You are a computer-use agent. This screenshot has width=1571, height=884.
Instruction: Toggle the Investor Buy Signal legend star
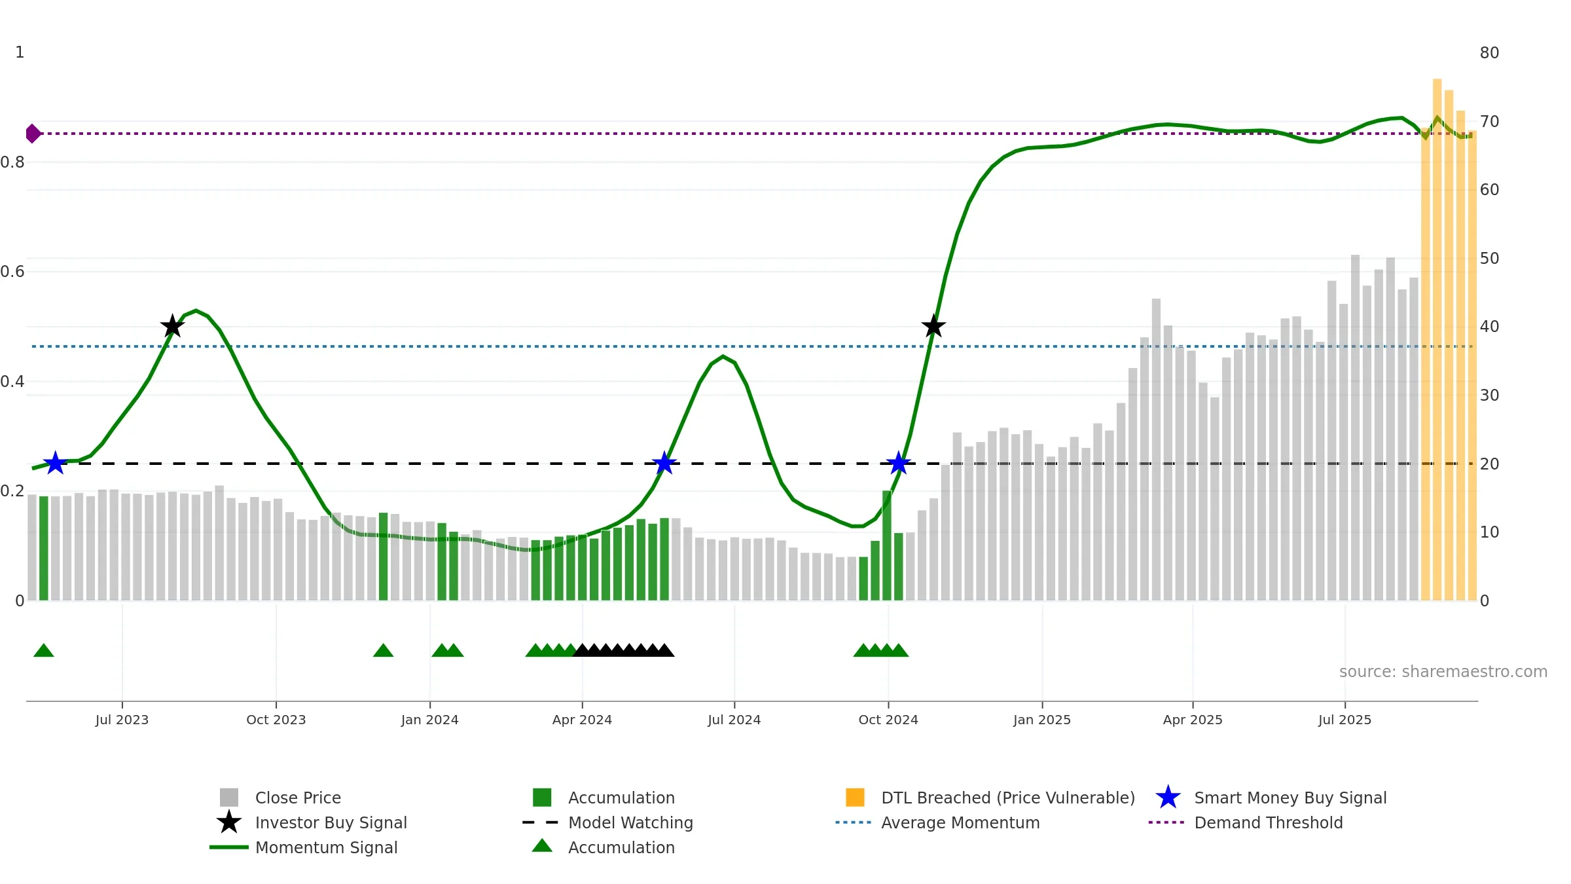[229, 822]
